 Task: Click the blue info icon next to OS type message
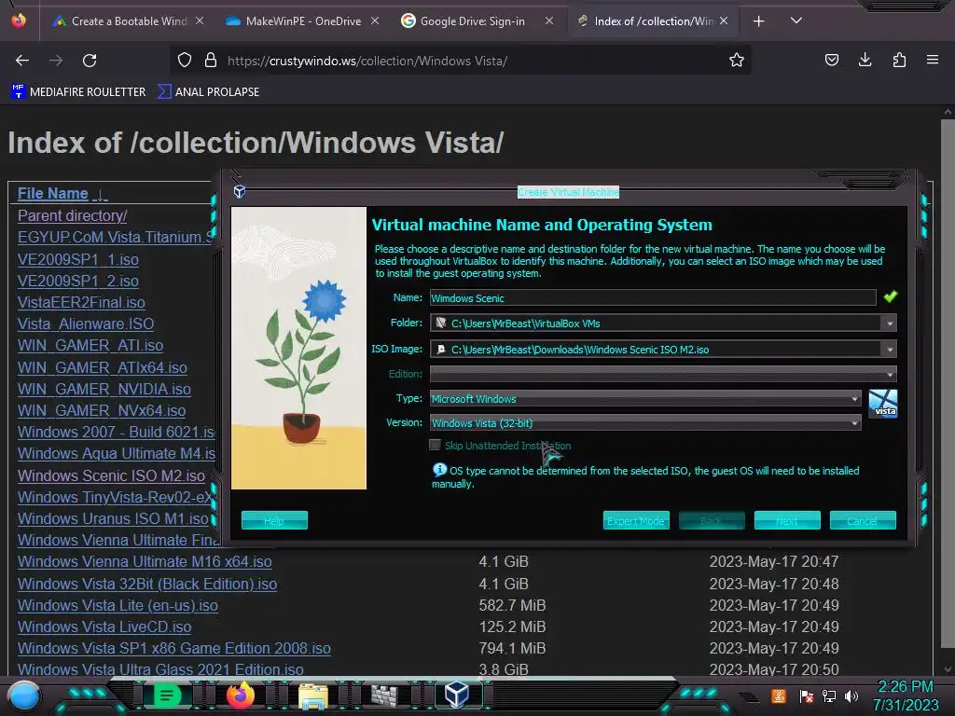439,470
